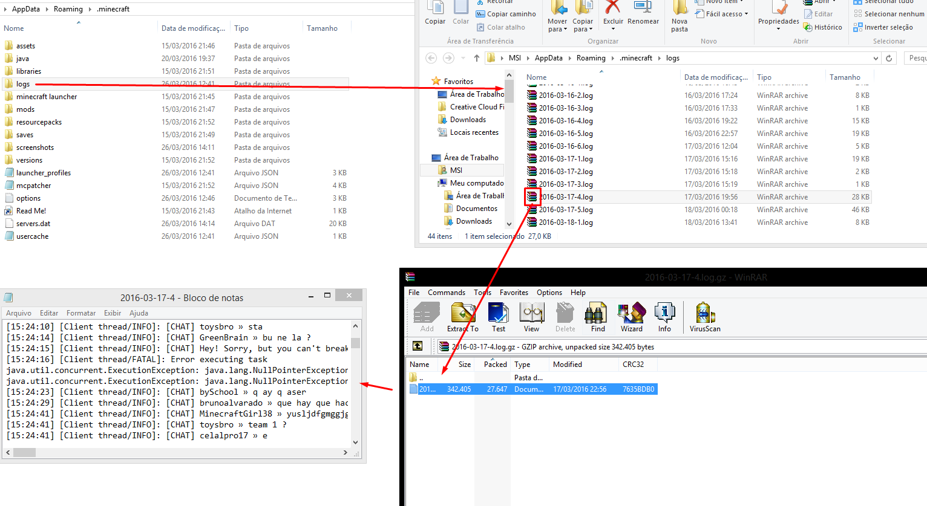Click navigation pane scroll down arrow
This screenshot has height=506, width=927.
(x=509, y=224)
